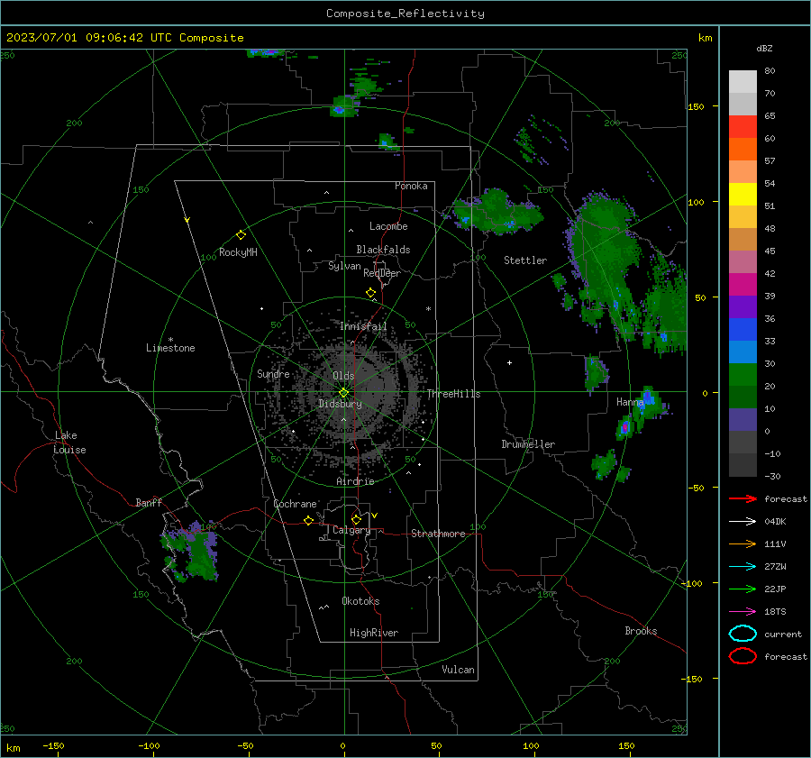
Task: Click the asterisk marker above Limestone
Action: tap(170, 340)
